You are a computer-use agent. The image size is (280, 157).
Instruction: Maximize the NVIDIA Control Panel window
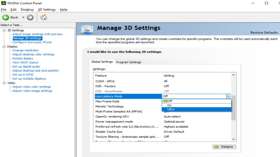pyautogui.click(x=266, y=3)
